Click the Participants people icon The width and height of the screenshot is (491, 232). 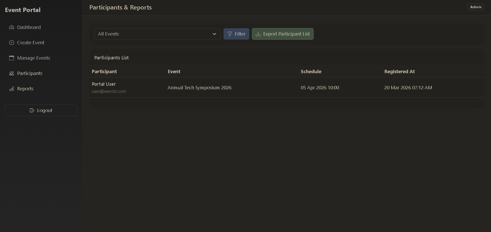[x=12, y=73]
